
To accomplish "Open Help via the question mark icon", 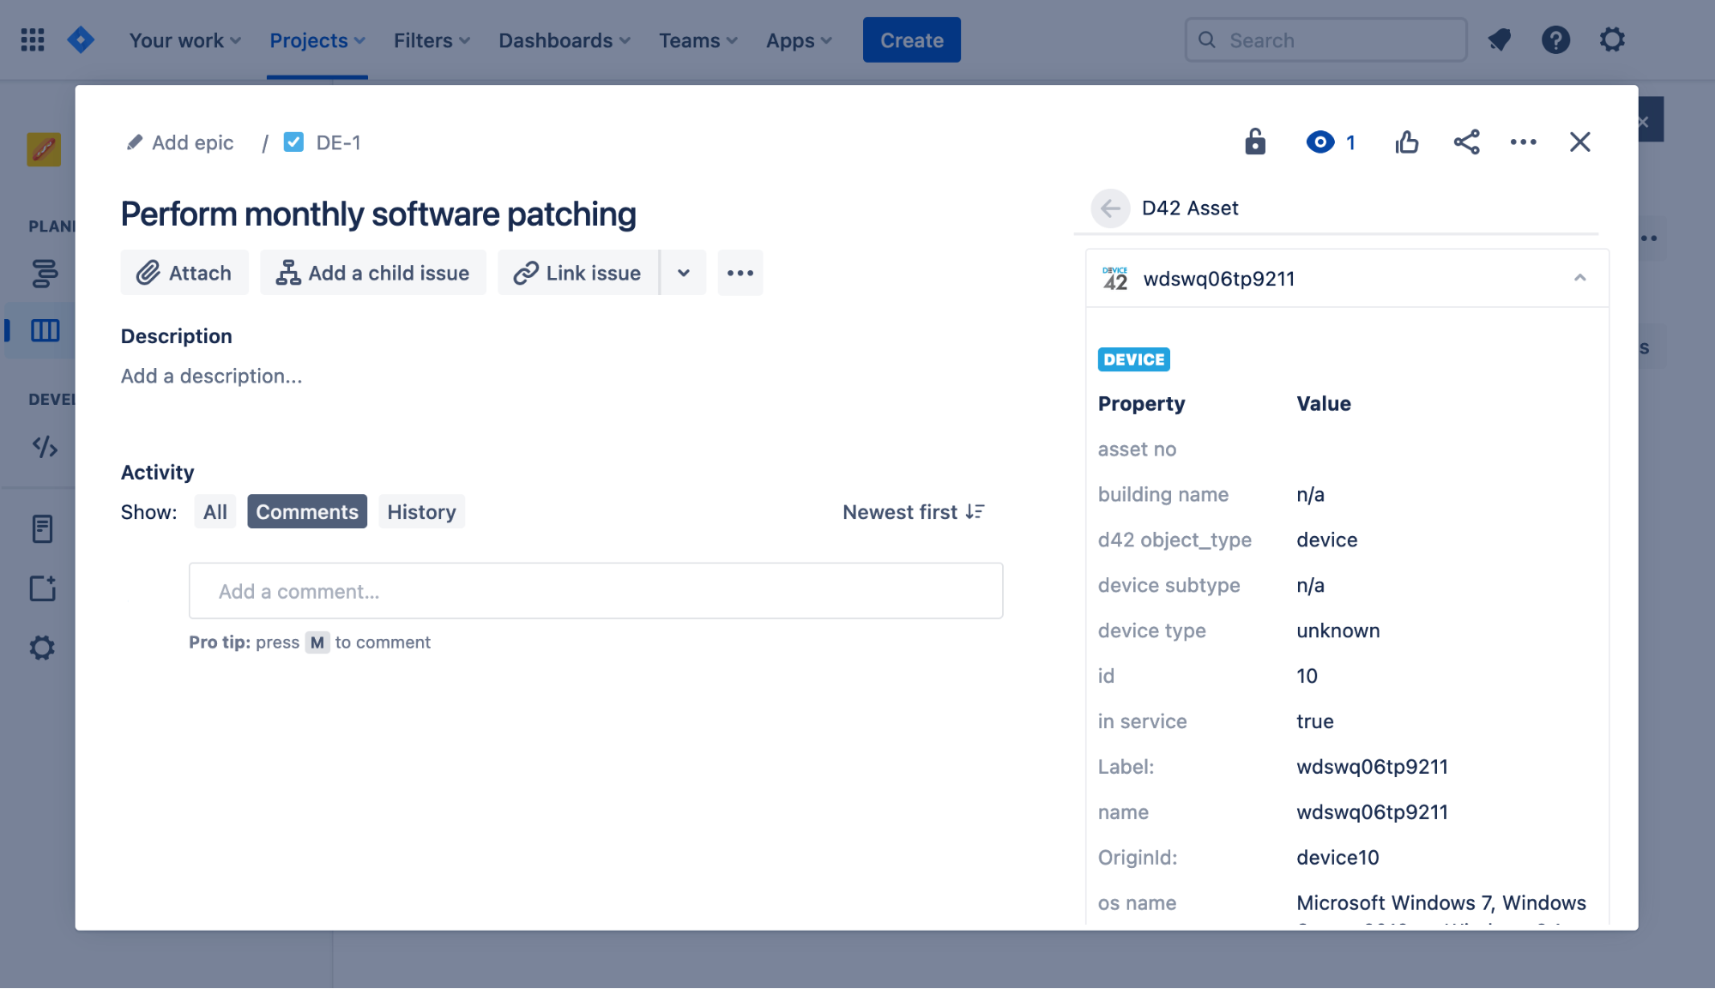I will click(x=1556, y=39).
